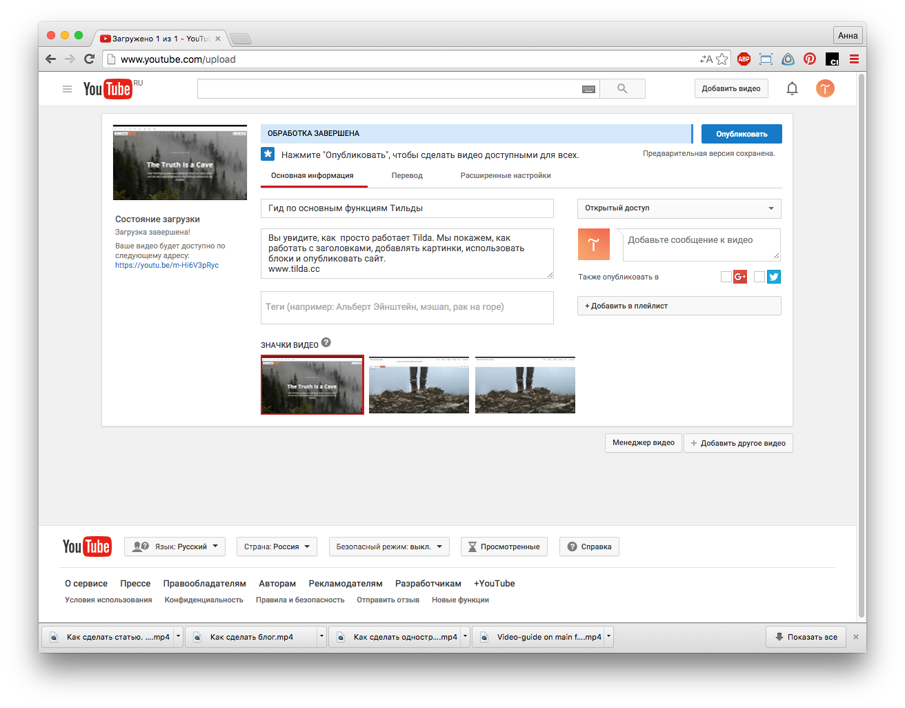Click the search magnifier button

tap(622, 88)
